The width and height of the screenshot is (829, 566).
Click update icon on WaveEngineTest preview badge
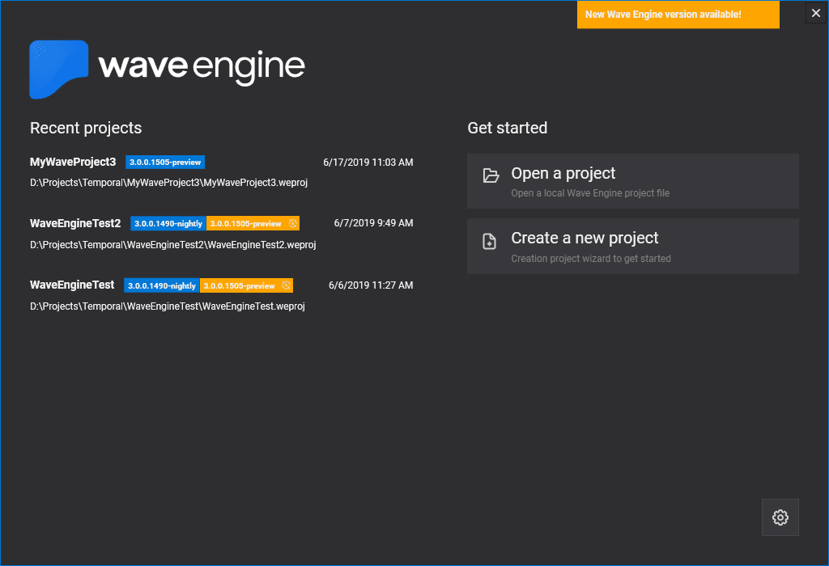pos(286,285)
